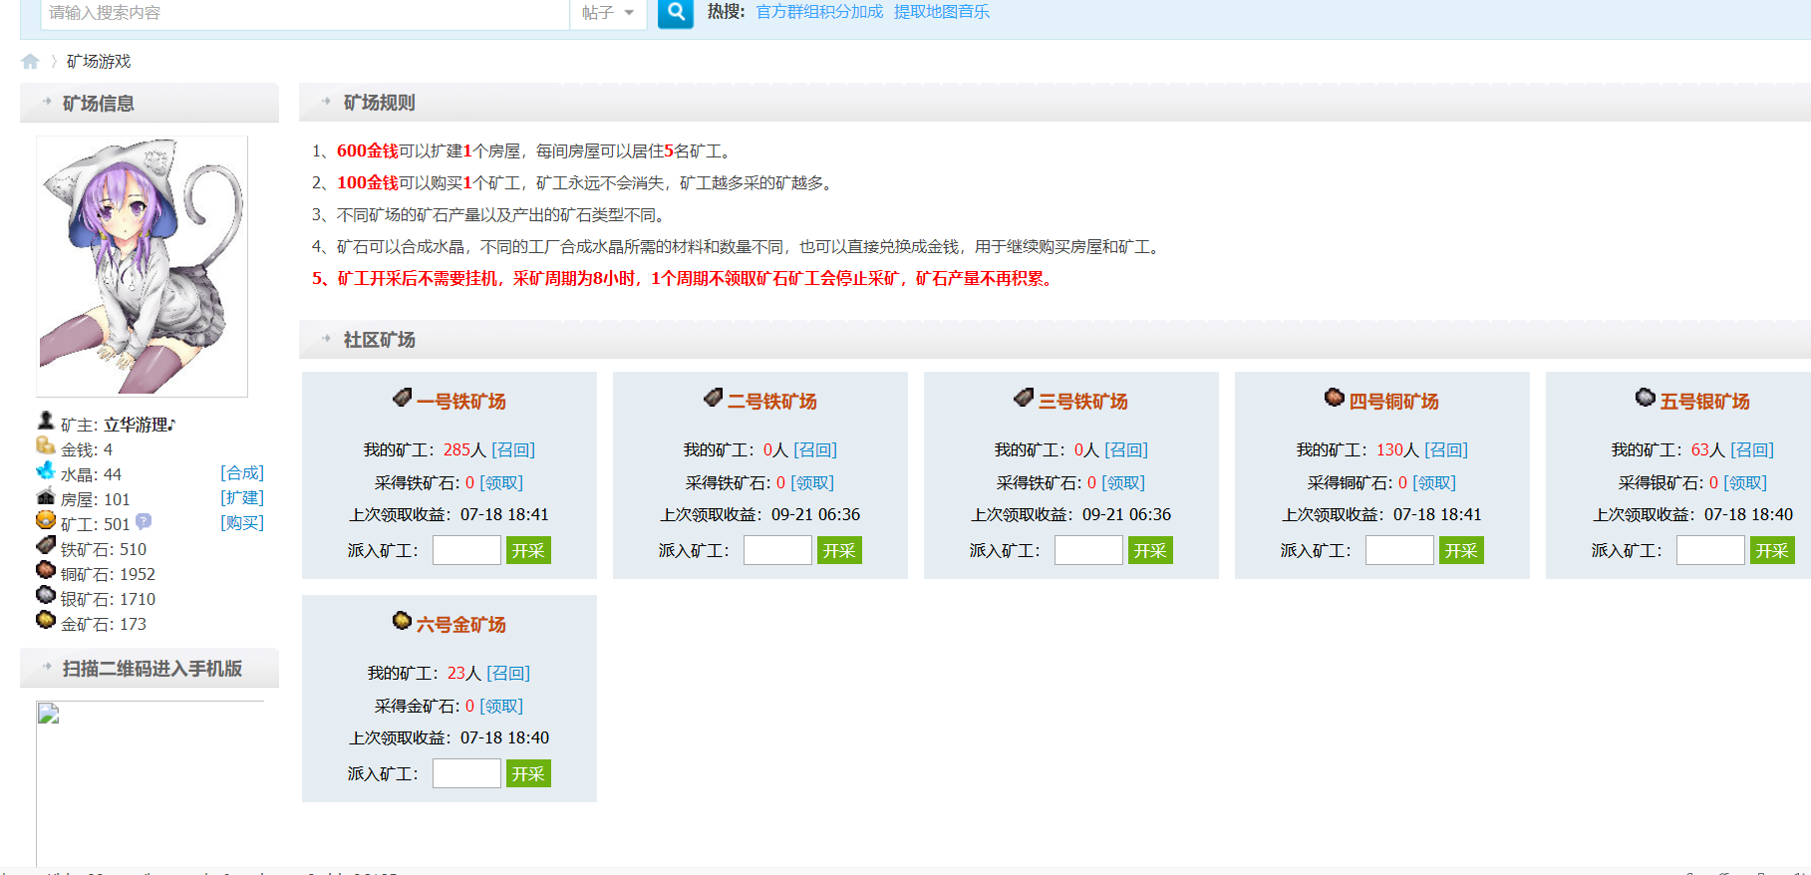Focus 派入矿工 field in 五号银矿场
Image resolution: width=1811 pixels, height=875 pixels.
(x=1710, y=550)
